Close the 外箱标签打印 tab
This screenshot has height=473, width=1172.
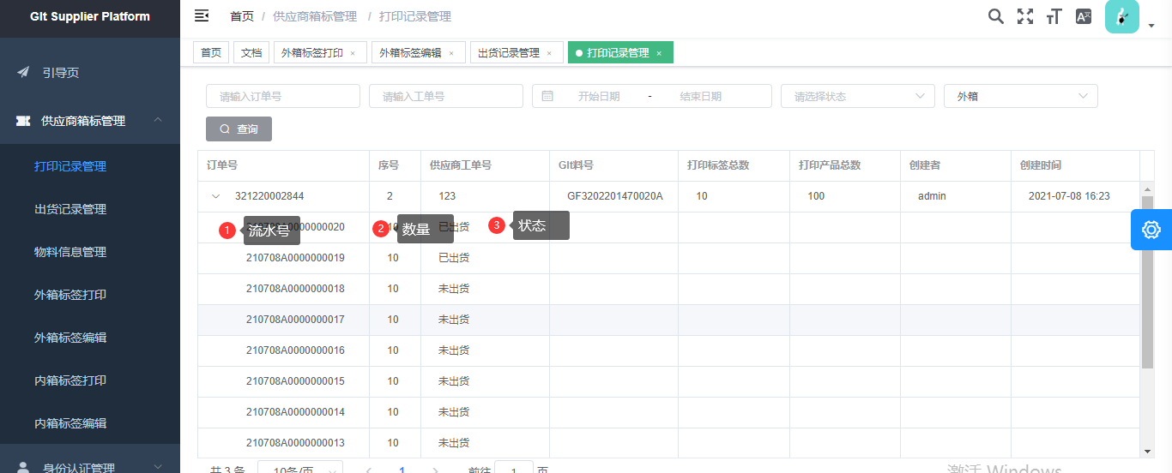click(353, 53)
